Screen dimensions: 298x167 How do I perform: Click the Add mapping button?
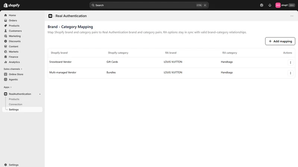[280, 41]
